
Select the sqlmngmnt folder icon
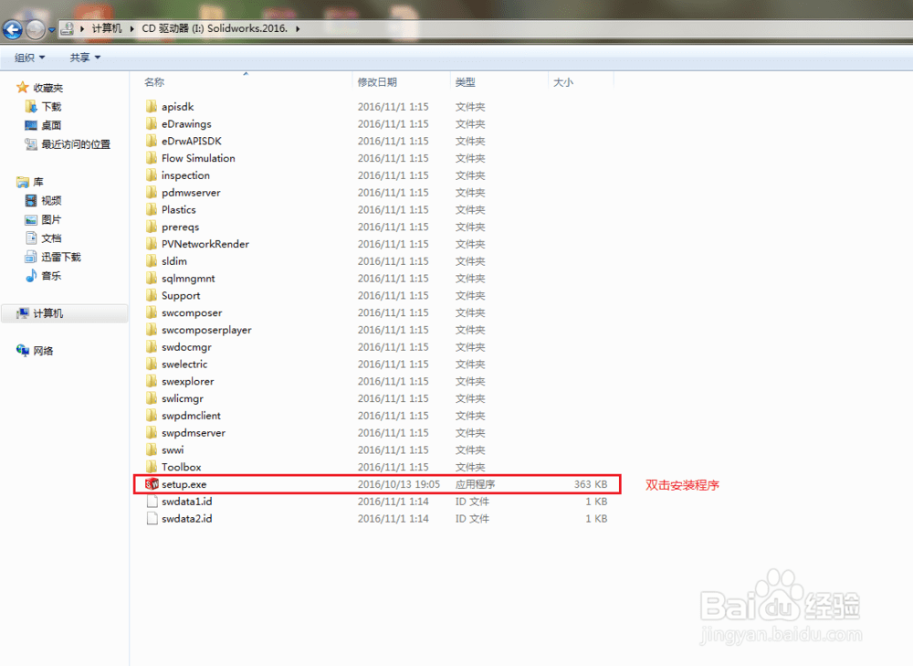coord(152,278)
